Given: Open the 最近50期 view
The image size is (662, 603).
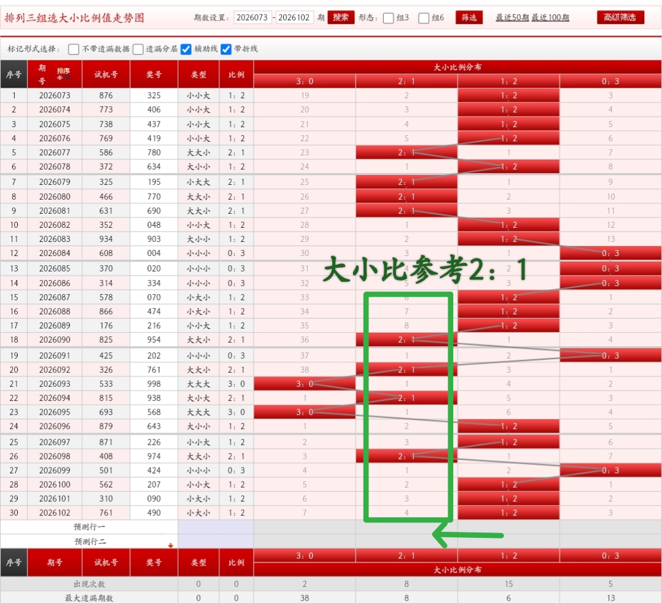Looking at the screenshot, I should coord(512,17).
